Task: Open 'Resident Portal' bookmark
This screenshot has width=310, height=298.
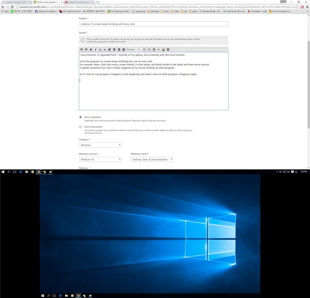Action: pos(210,11)
